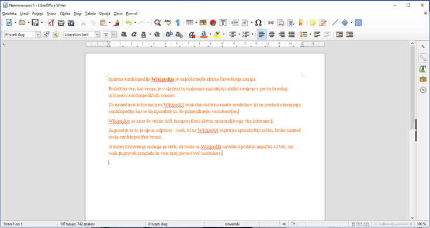Turn on center alignment
The width and height of the screenshot is (430, 228).
coord(272,34)
